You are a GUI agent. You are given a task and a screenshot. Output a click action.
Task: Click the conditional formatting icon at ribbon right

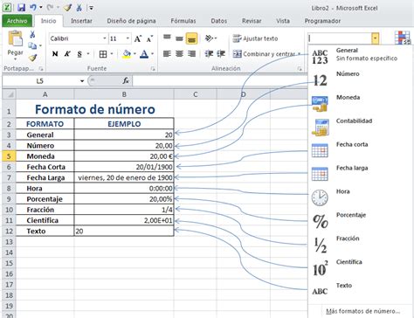[x=403, y=38]
